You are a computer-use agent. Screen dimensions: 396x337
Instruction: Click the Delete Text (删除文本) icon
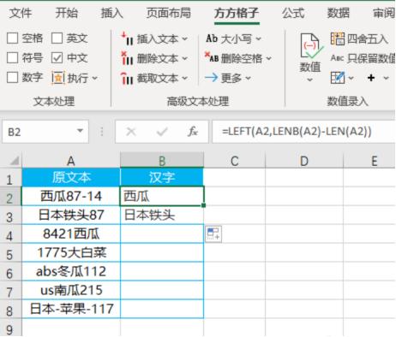[127, 58]
